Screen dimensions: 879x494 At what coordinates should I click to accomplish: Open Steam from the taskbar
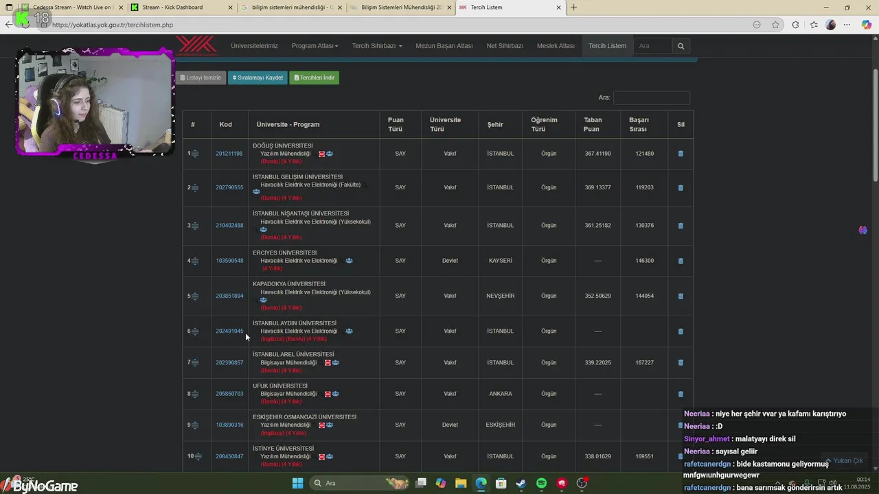[x=521, y=483]
